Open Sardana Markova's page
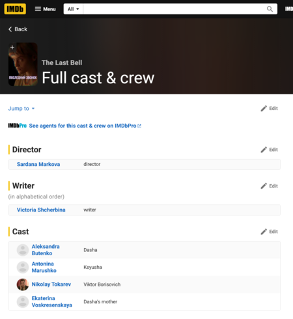Image resolution: width=293 pixels, height=319 pixels. click(38, 164)
